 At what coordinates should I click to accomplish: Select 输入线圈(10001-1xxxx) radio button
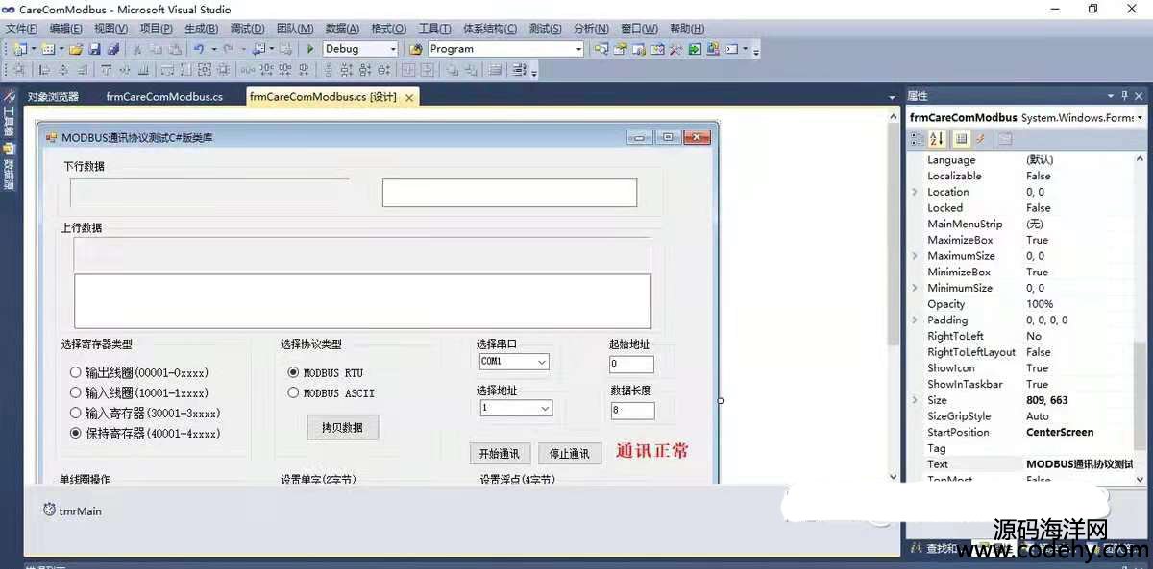tap(139, 392)
